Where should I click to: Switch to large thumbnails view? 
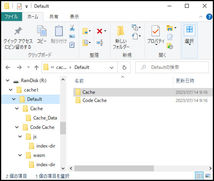[x=208, y=176]
